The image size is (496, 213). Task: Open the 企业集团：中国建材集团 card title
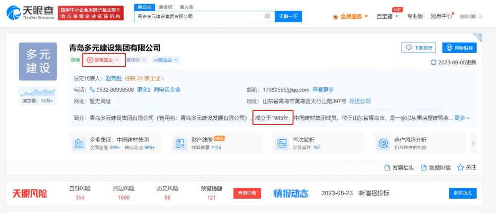point(120,140)
